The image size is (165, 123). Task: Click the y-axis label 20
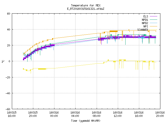9,45
